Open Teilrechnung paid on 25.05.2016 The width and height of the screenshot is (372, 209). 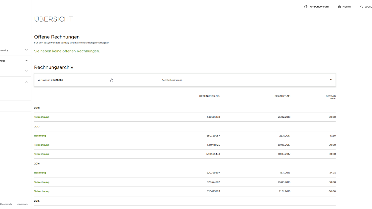pos(42,182)
